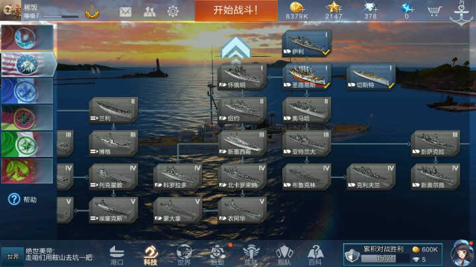The width and height of the screenshot is (476, 267).
Task: Open the 世界 chat channel selector
Action: coord(13,256)
